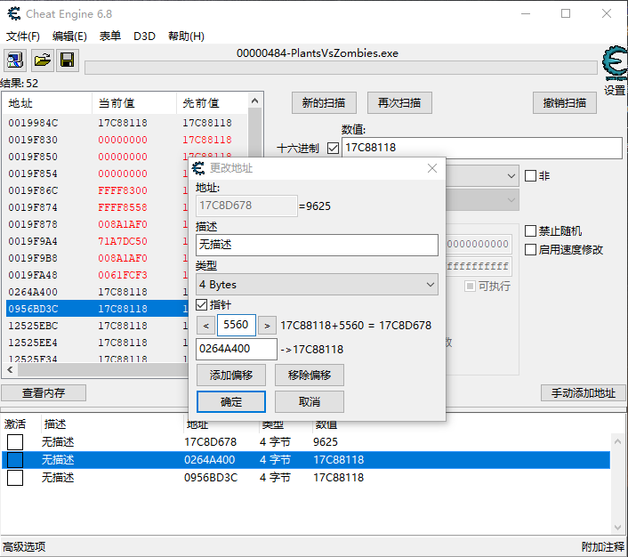Click 添加偏移 to add an offset
This screenshot has height=557, width=628.
(x=231, y=375)
